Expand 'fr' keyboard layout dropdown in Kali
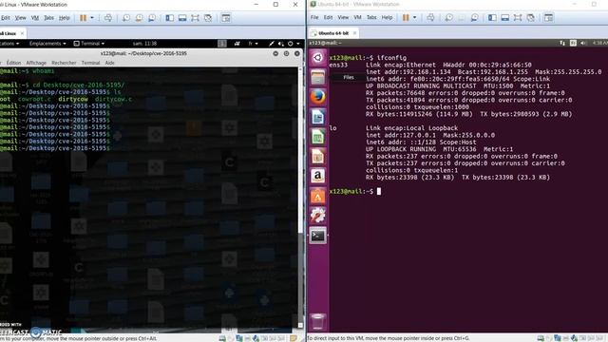 [254, 44]
